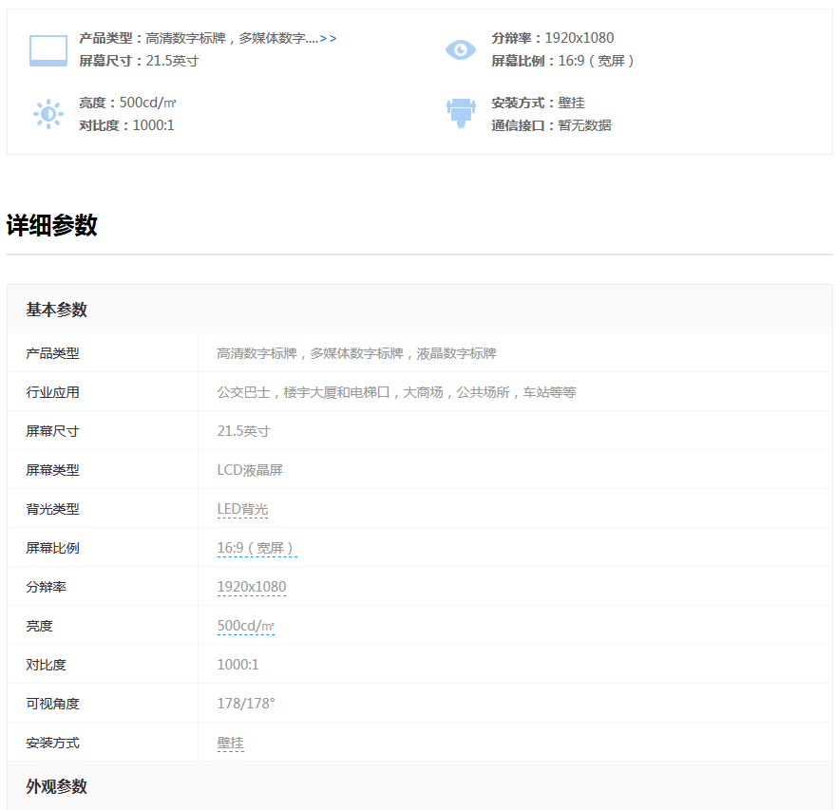This screenshot has width=836, height=810.
Task: Select the LCD液晶屏 screen type value
Action: 250,470
